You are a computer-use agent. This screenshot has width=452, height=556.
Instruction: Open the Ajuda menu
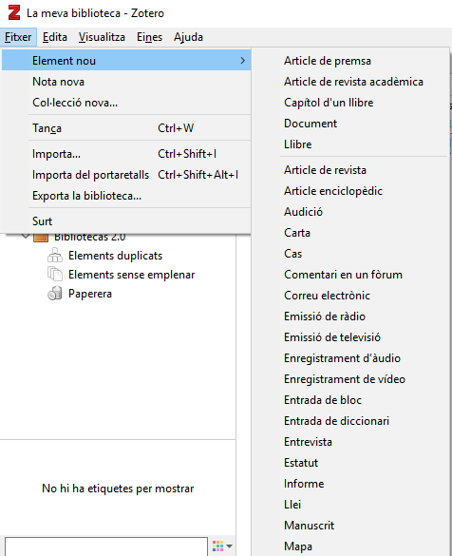(188, 37)
